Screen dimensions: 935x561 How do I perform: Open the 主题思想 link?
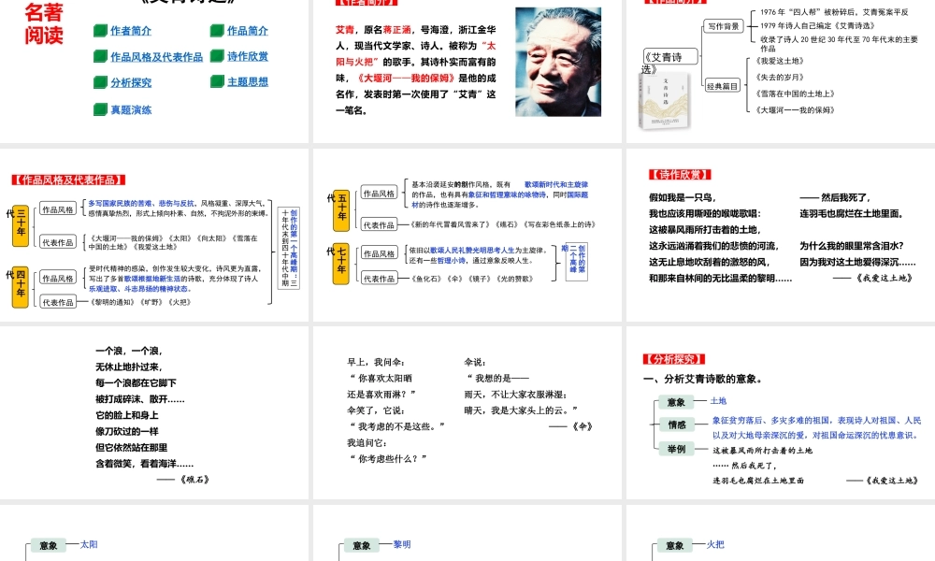click(248, 81)
